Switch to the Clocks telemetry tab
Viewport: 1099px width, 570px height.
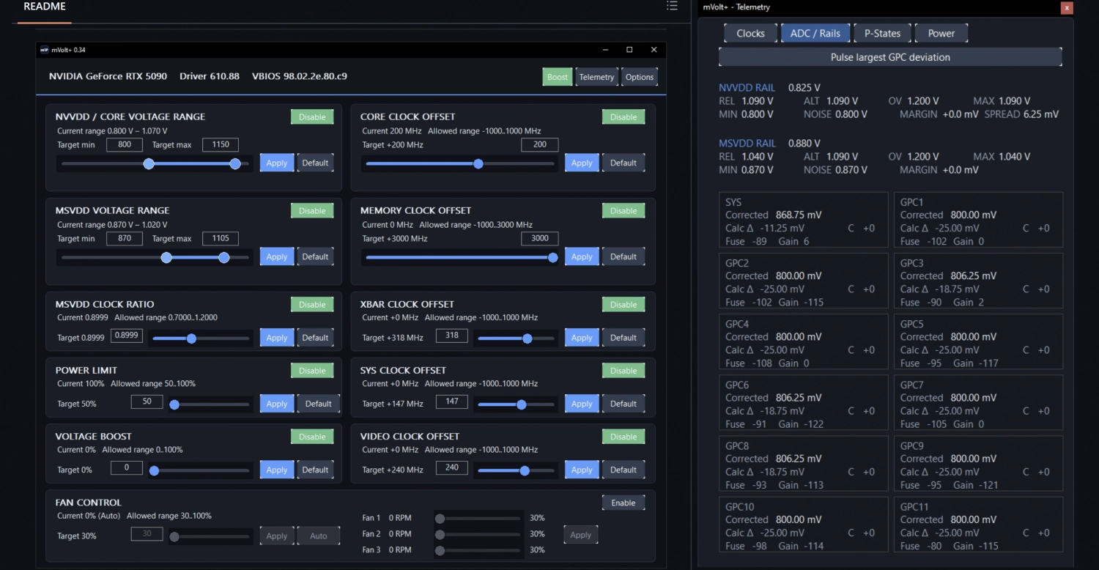pyautogui.click(x=750, y=33)
